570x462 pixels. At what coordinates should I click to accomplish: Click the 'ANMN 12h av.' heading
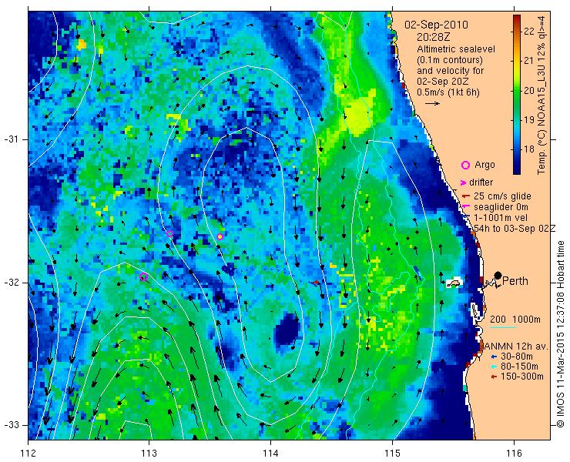click(x=516, y=346)
